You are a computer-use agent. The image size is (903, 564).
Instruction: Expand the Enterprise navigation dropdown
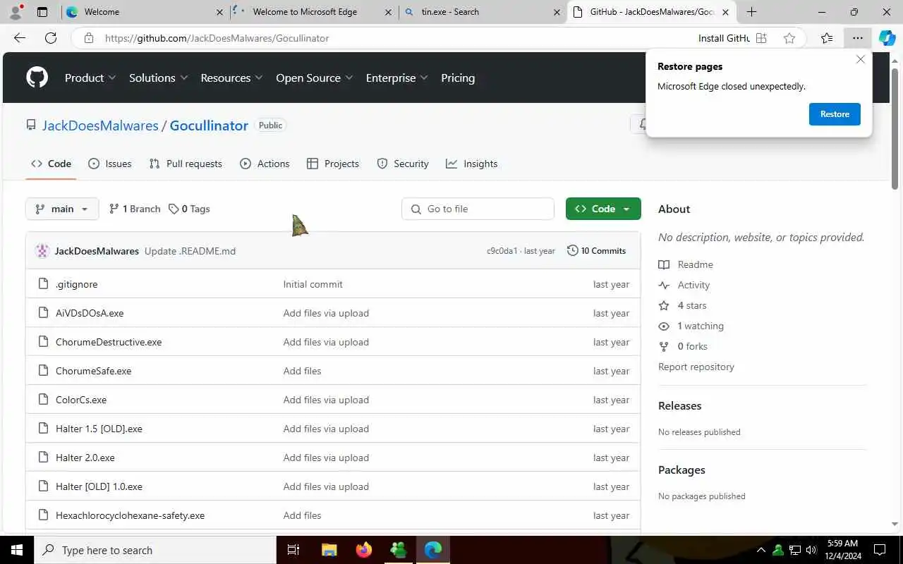tap(396, 78)
